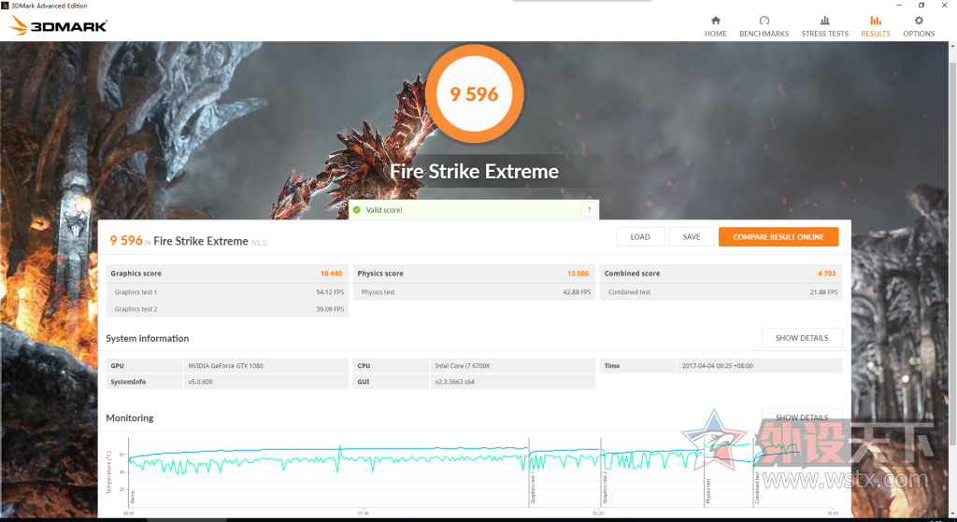Click the 3DMark logo
This screenshot has width=957, height=522.
pos(59,25)
